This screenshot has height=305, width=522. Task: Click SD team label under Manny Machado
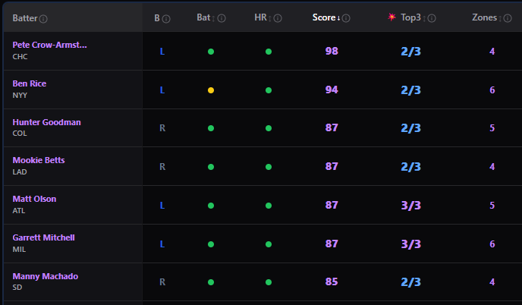click(x=17, y=288)
